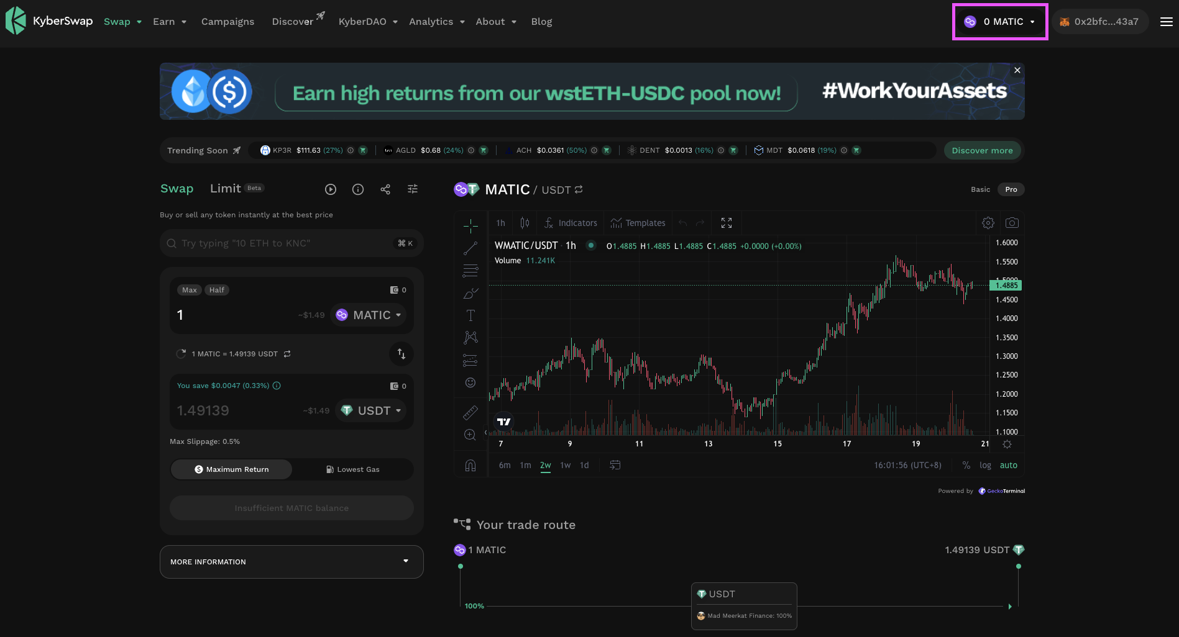Select the chart text annotation tool
Image resolution: width=1179 pixels, height=637 pixels.
pyautogui.click(x=470, y=315)
